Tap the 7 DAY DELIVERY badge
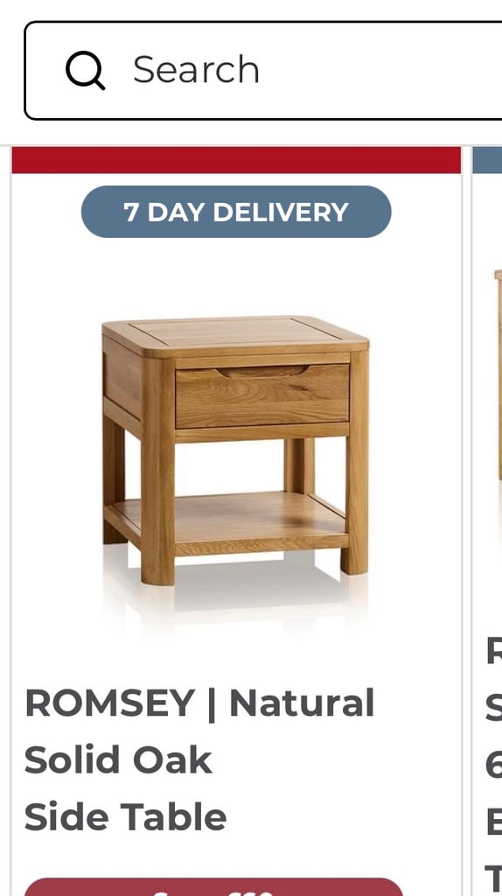 pos(236,212)
